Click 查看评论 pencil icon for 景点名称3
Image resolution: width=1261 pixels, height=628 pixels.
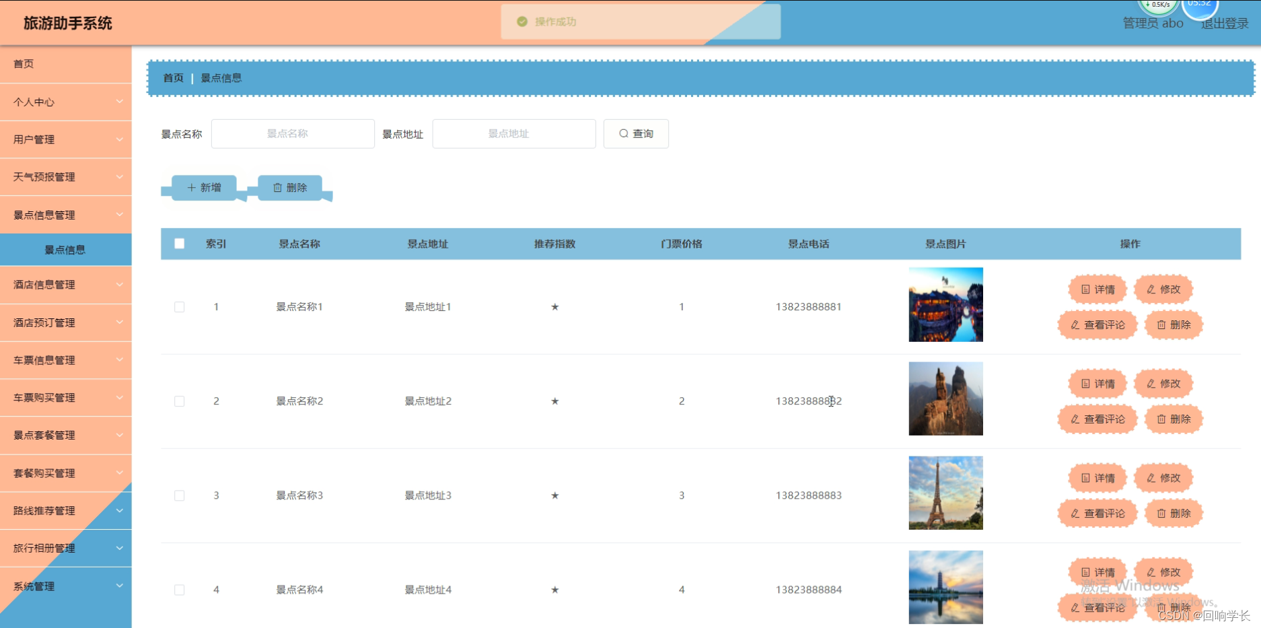pyautogui.click(x=1075, y=514)
